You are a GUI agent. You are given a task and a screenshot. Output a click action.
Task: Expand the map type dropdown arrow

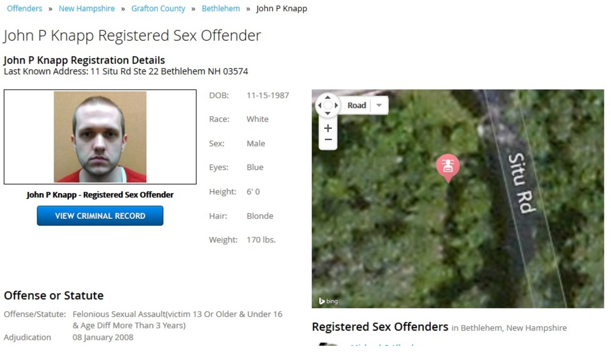379,105
